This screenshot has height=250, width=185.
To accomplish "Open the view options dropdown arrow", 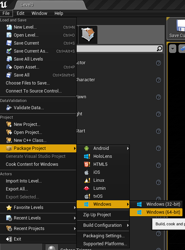I will coord(173,49).
